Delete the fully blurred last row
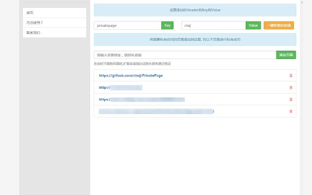Viewport: 312px width, 195px height. coord(291,111)
